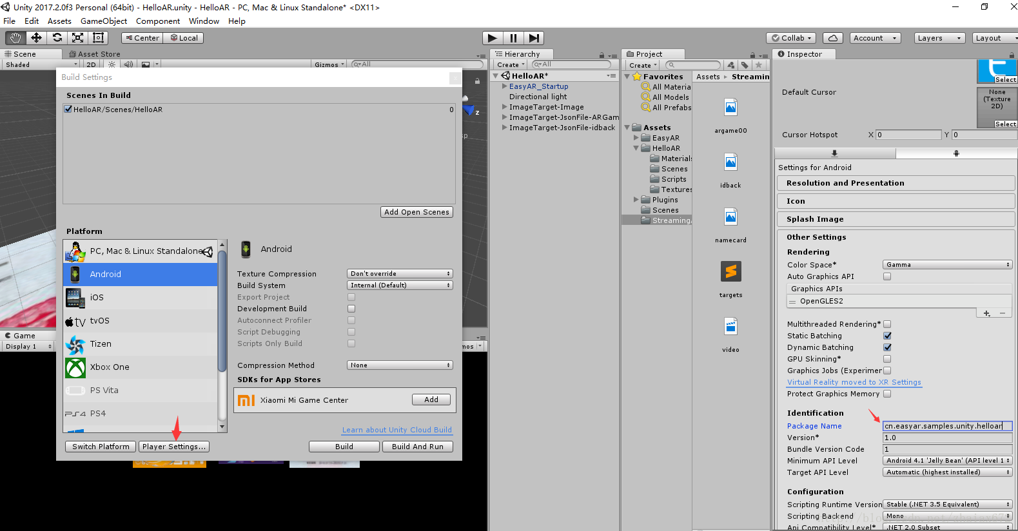Open Layers dropdown
The width and height of the screenshot is (1018, 531).
[939, 38]
